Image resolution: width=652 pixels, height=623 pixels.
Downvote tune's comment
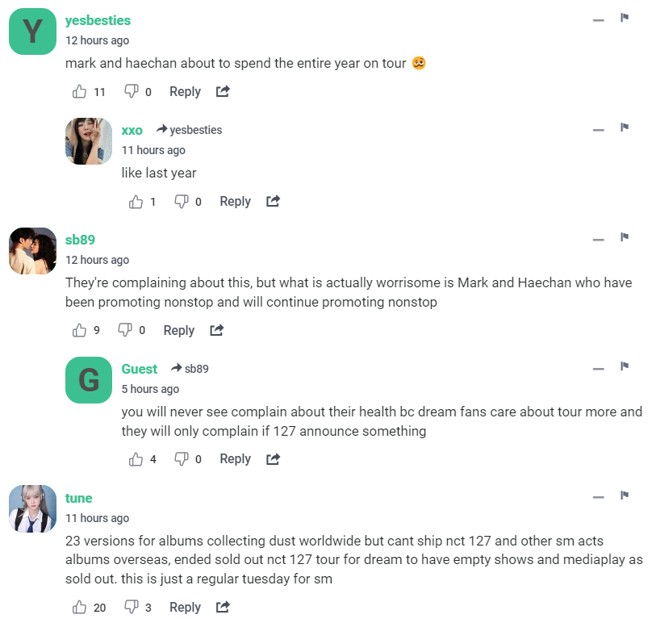pos(131,607)
